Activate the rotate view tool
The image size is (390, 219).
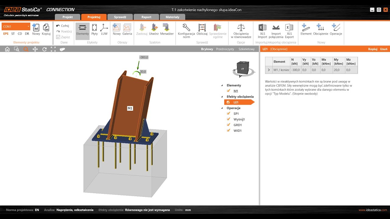(x=44, y=49)
